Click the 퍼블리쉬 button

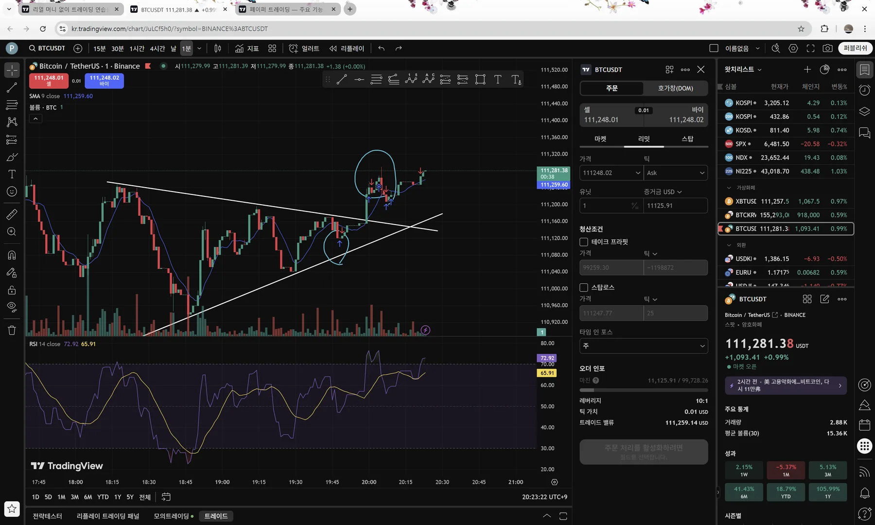pyautogui.click(x=856, y=48)
